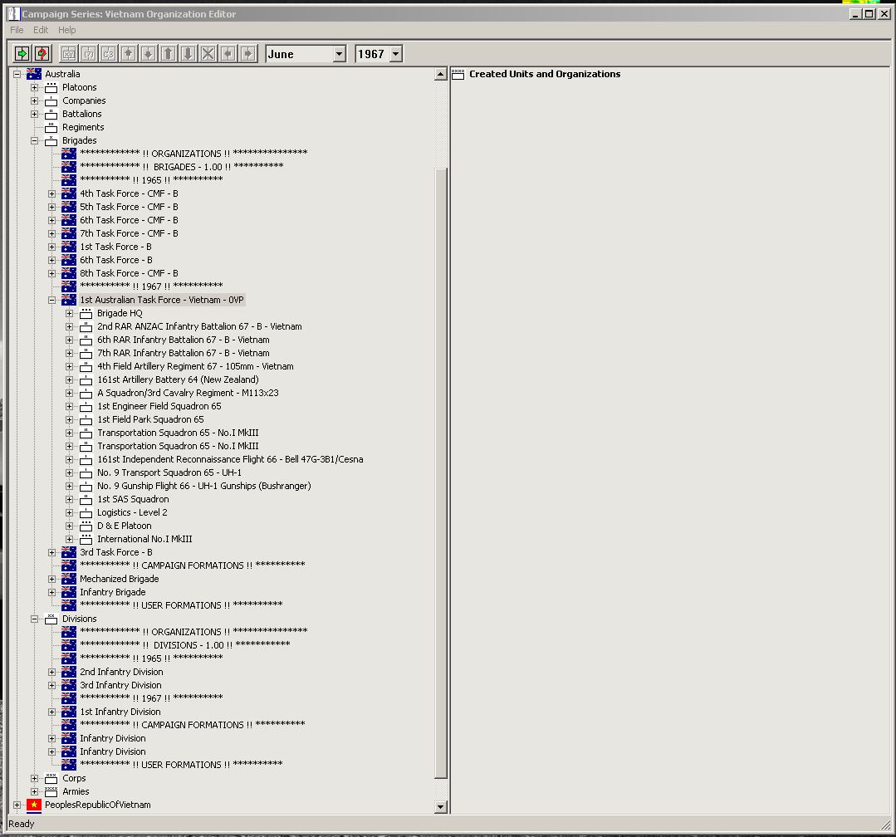
Task: Expand the PeoplesRepublicOfVietnam node
Action: pos(17,805)
